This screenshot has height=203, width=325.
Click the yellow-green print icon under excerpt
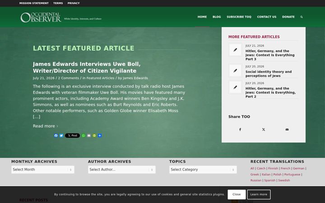(94, 135)
